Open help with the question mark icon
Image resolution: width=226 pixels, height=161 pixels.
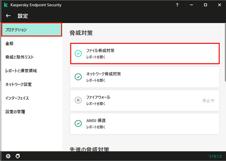(x=177, y=5)
